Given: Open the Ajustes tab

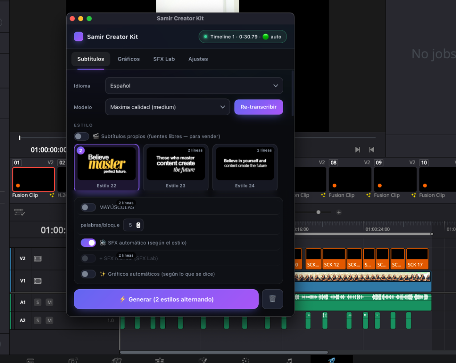Looking at the screenshot, I should 198,59.
